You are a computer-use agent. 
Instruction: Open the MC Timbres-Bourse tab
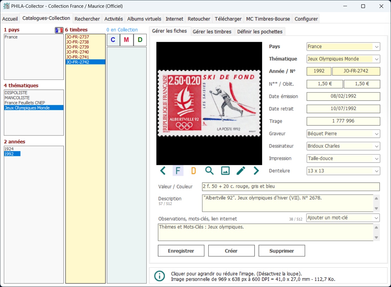[x=268, y=19]
